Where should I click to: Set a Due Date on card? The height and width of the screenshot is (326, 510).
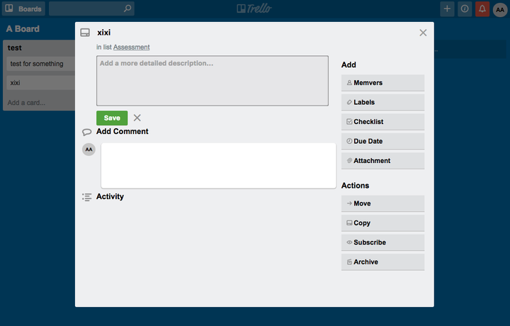point(382,141)
